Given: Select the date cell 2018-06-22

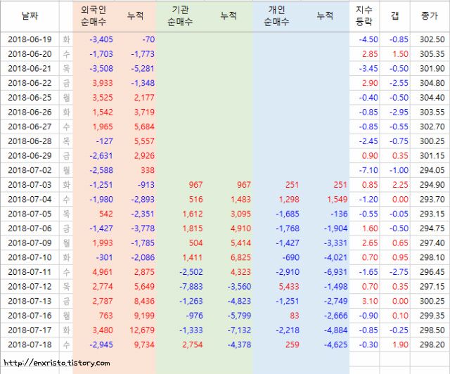Looking at the screenshot, I should point(30,83).
